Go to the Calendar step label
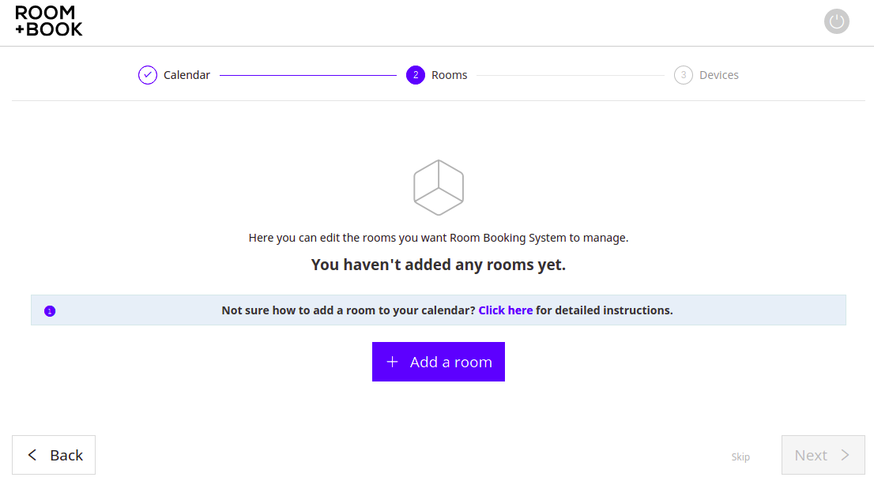This screenshot has width=874, height=481. tap(186, 75)
